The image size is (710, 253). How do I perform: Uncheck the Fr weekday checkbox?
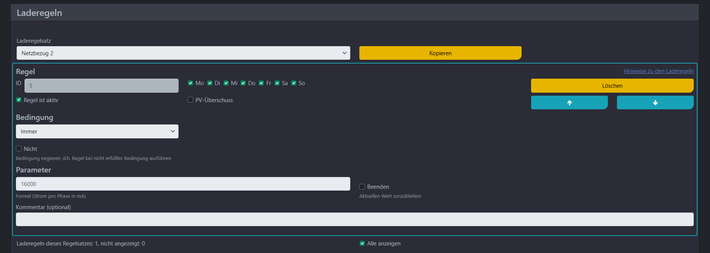click(261, 83)
